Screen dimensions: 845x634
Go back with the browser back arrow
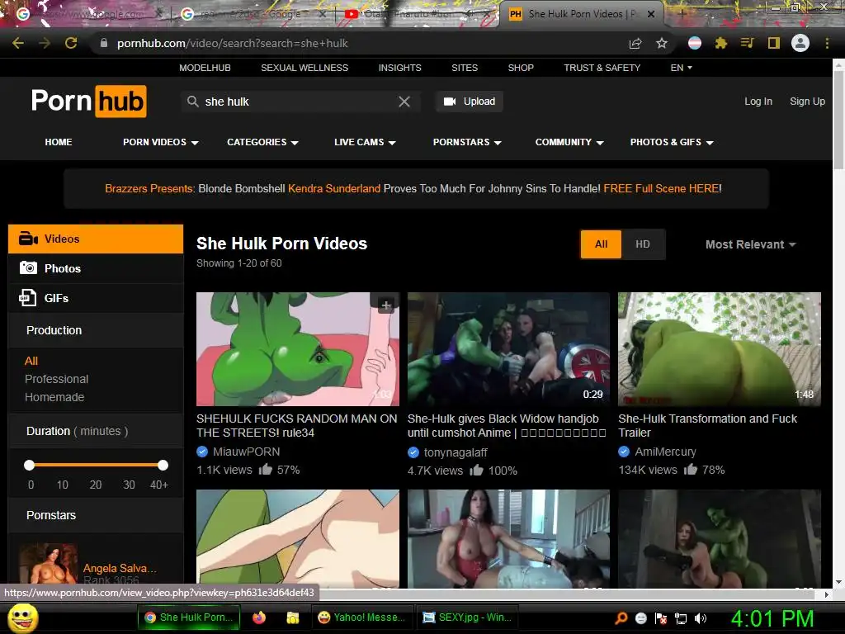click(x=18, y=43)
